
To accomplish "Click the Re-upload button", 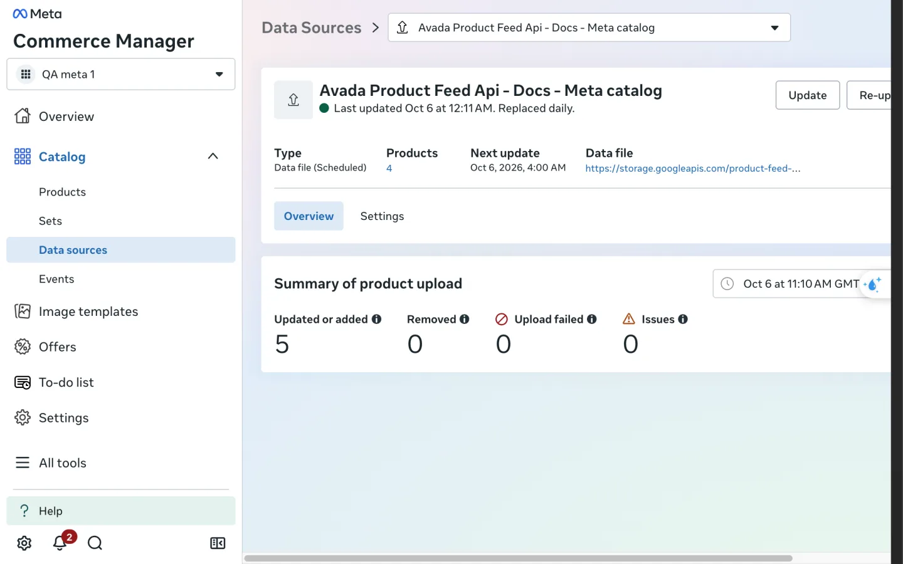I will pyautogui.click(x=869, y=95).
